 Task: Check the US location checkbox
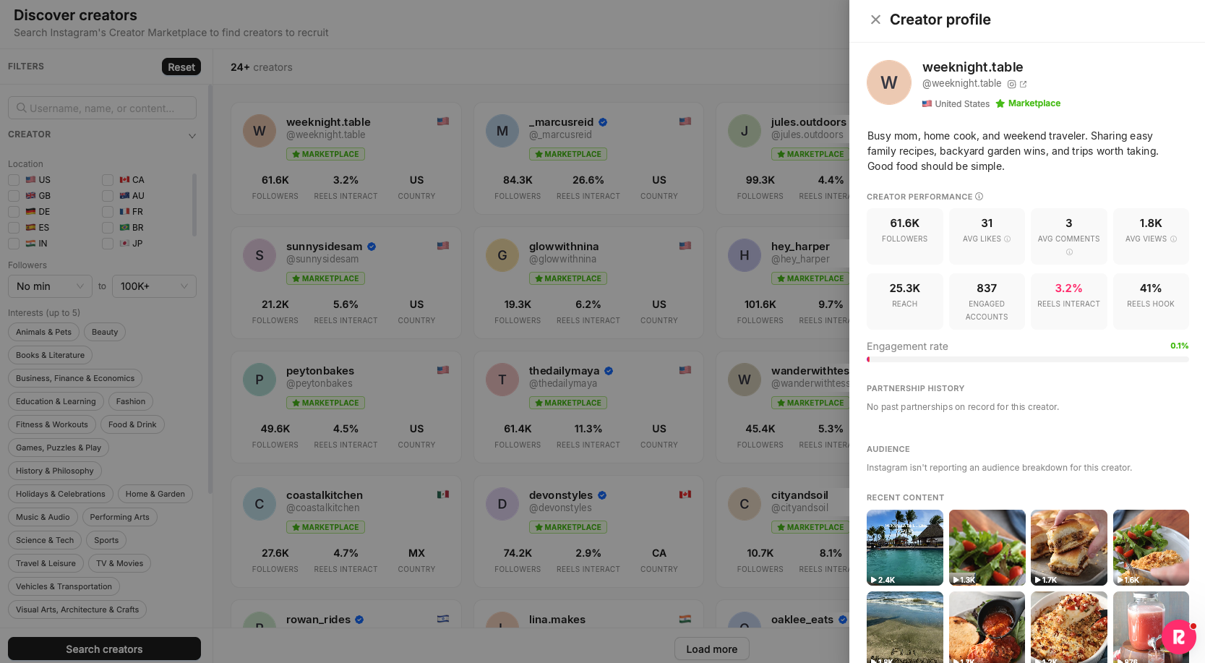(14, 180)
